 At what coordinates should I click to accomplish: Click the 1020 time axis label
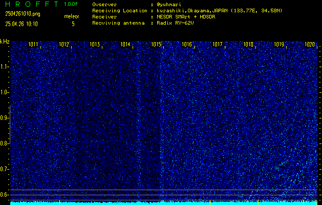310,44
